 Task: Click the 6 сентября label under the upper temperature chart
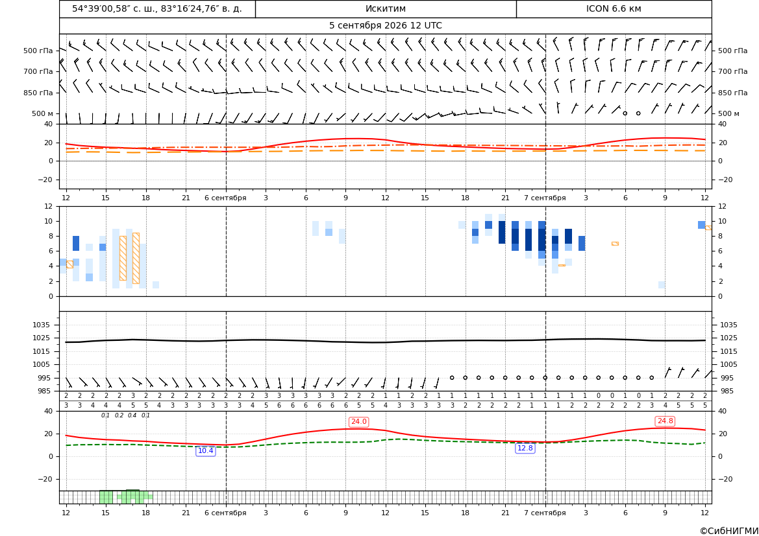coord(225,198)
